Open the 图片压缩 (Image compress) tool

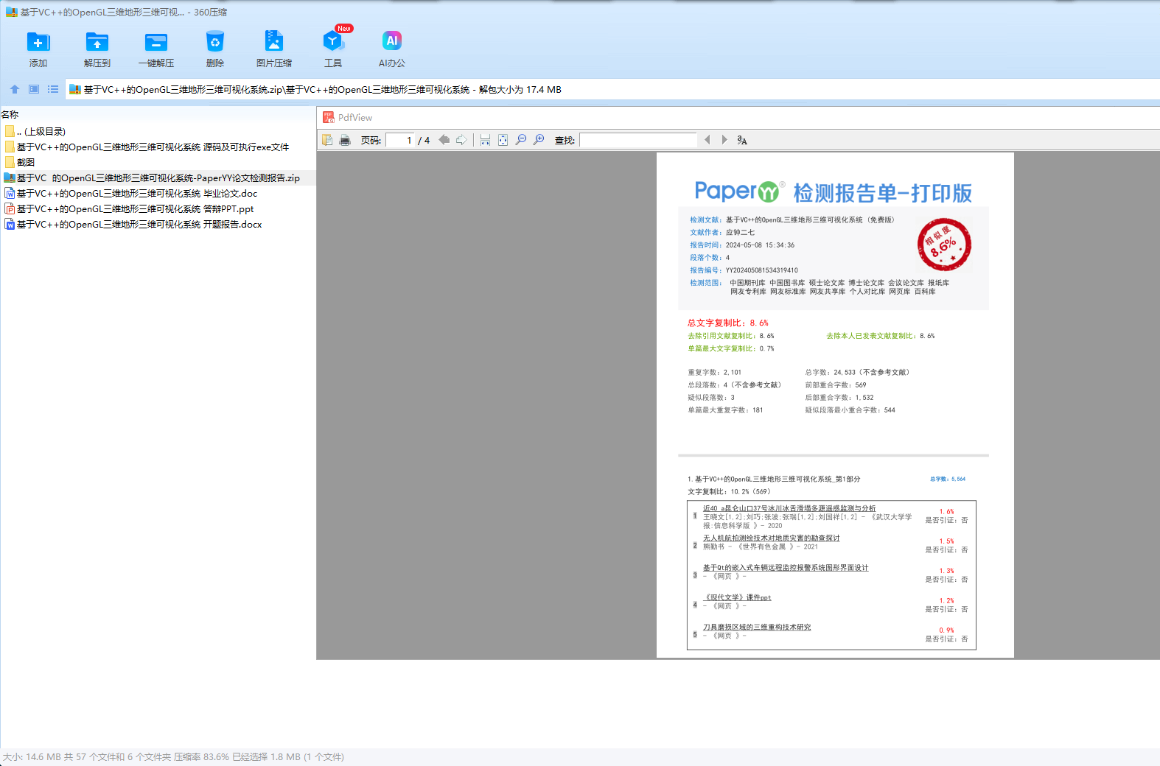(274, 49)
